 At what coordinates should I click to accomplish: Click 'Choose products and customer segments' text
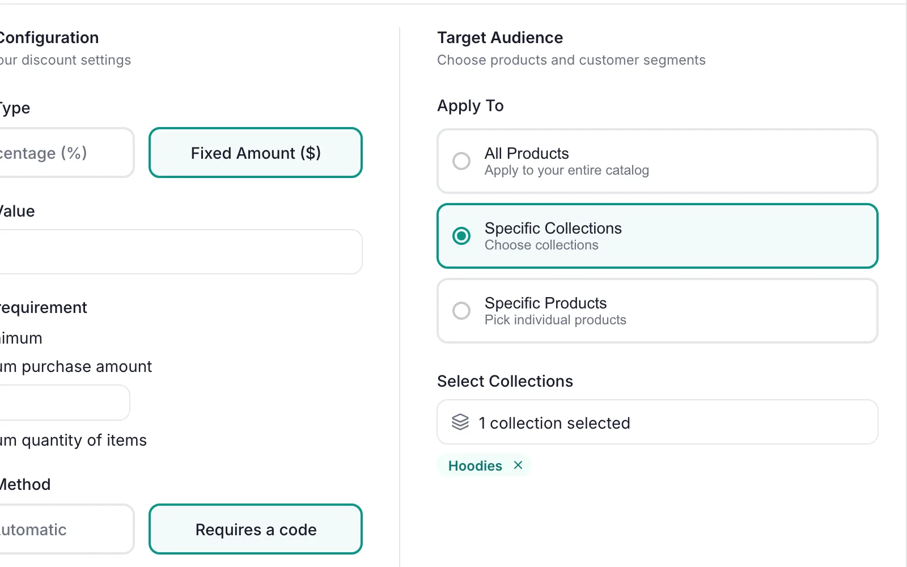(571, 60)
